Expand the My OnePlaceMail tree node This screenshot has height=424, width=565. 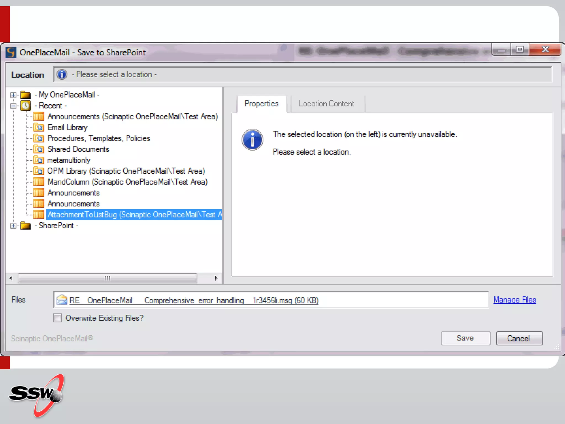coord(13,95)
